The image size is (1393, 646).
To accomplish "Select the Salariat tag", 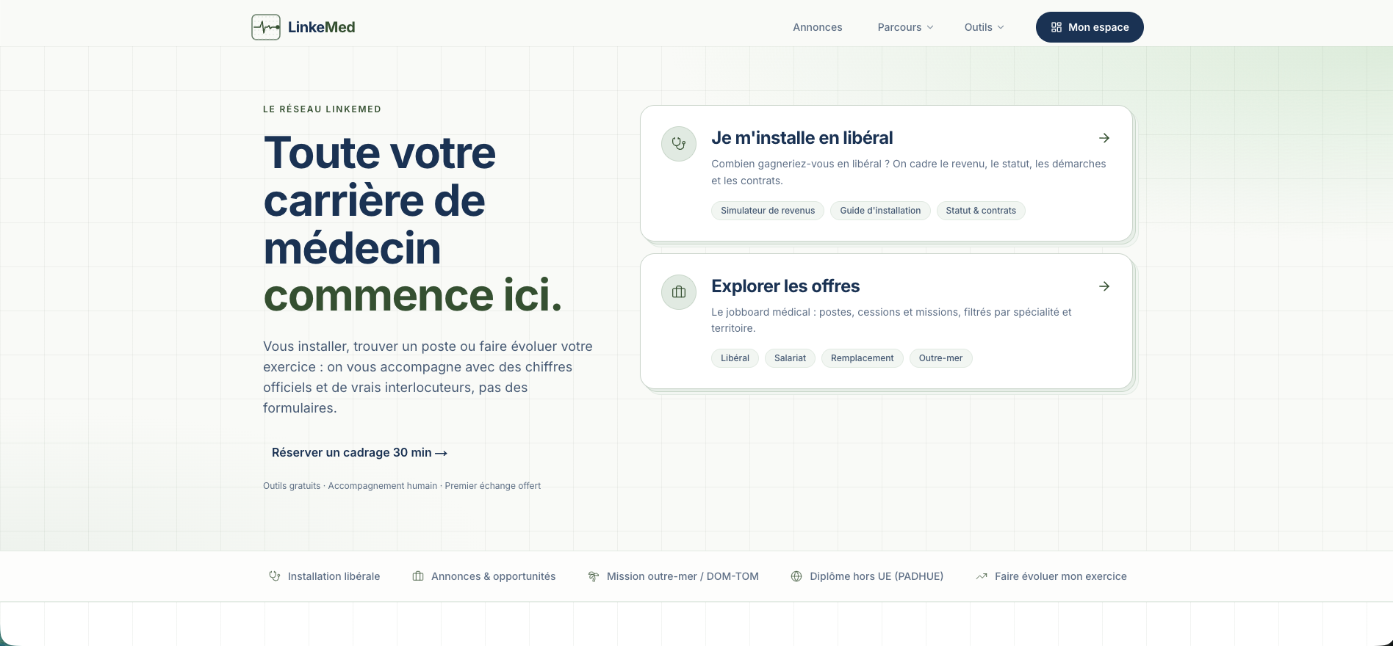I will pos(790,358).
